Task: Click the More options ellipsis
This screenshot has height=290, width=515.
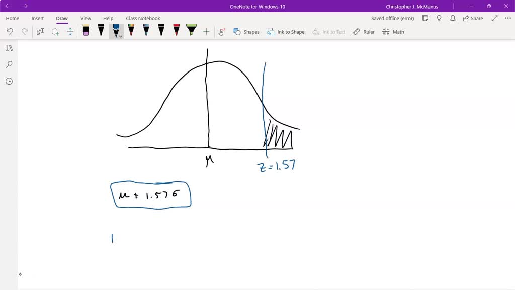Action: click(x=507, y=18)
